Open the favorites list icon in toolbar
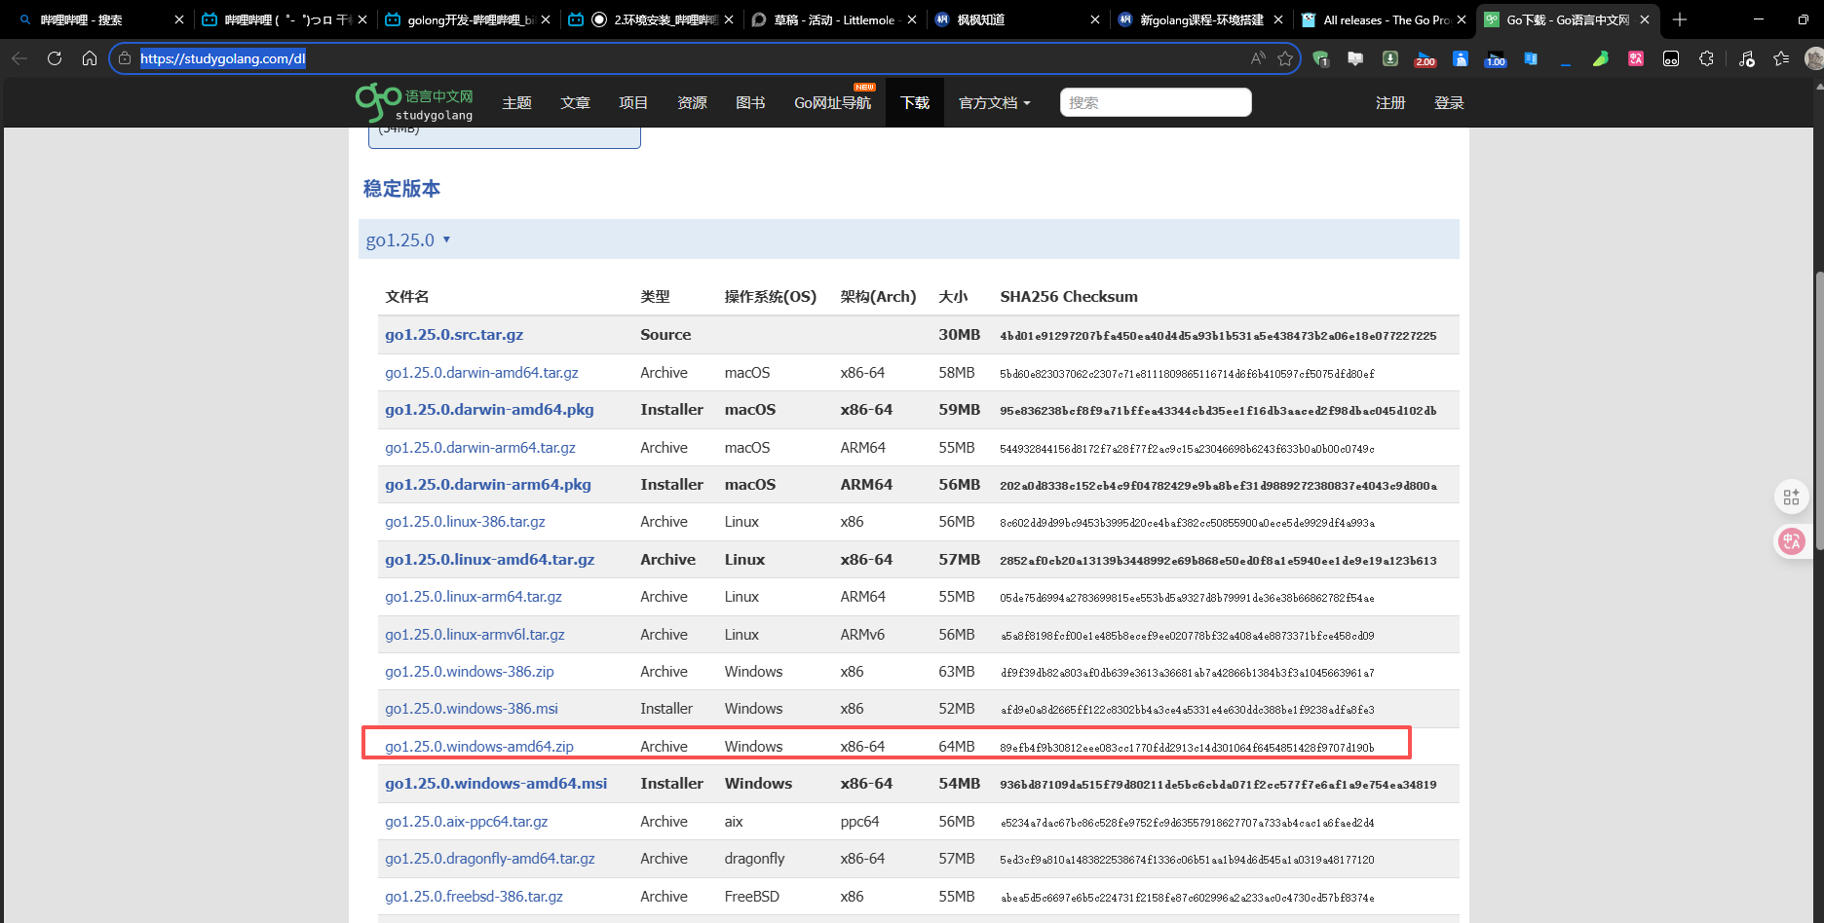The image size is (1824, 923). [x=1781, y=58]
